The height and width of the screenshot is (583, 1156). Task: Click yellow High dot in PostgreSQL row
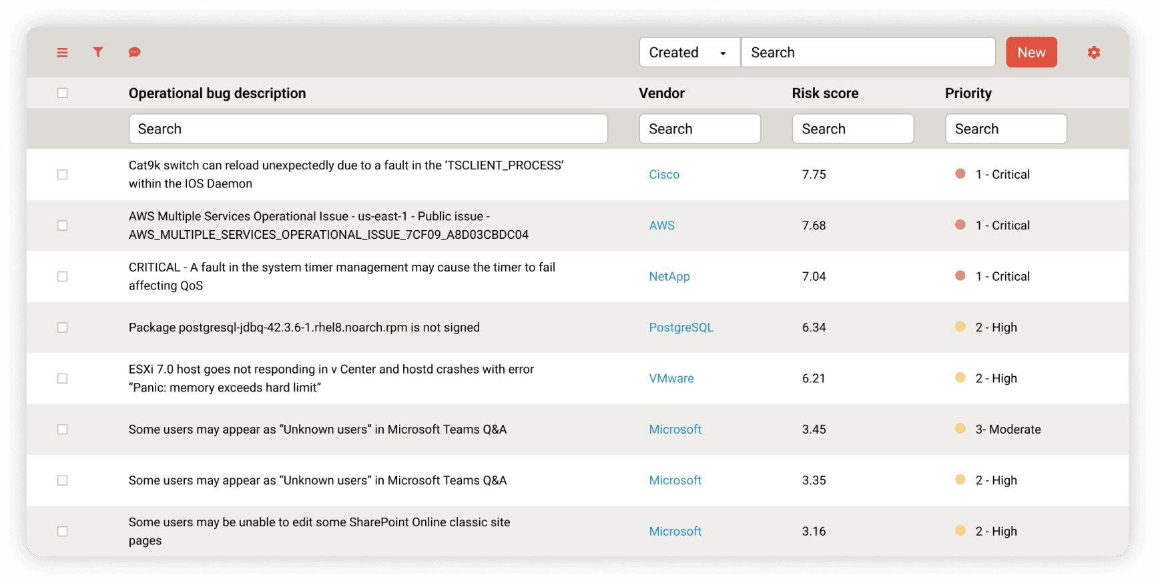click(960, 327)
